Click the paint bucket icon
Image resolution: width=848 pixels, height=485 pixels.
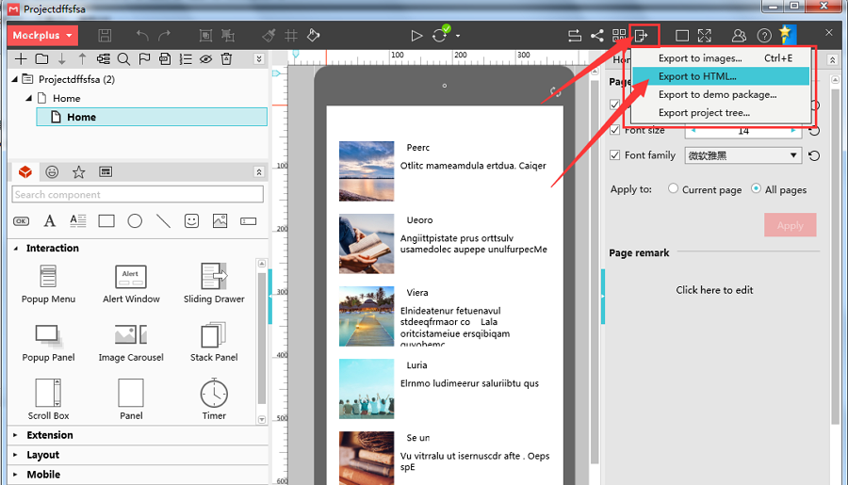[313, 36]
